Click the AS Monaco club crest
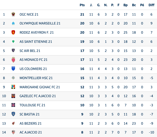157x137 pixels. [x=13, y=60]
